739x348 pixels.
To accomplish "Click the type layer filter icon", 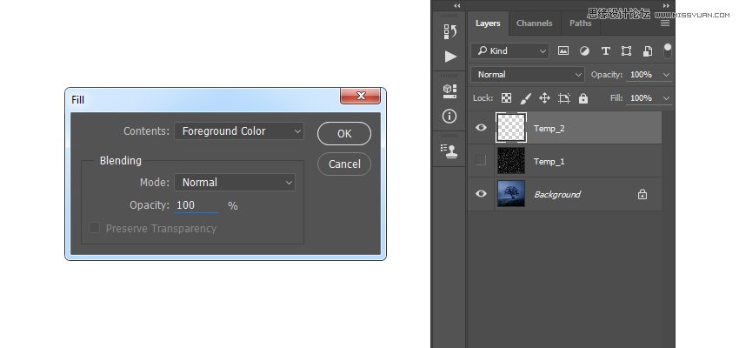I will [x=605, y=51].
